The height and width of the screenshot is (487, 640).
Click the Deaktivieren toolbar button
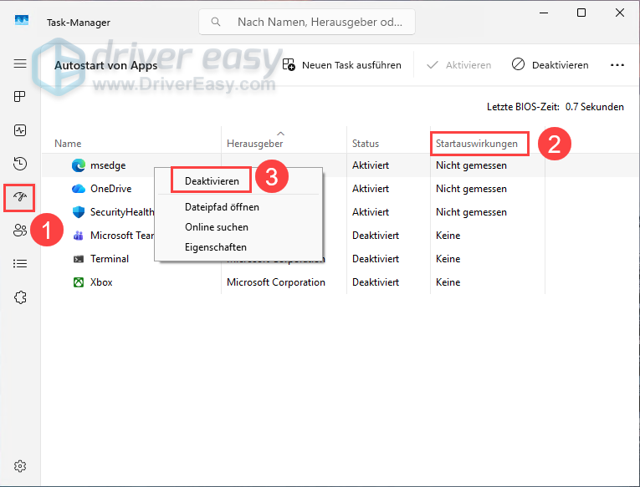(x=550, y=65)
